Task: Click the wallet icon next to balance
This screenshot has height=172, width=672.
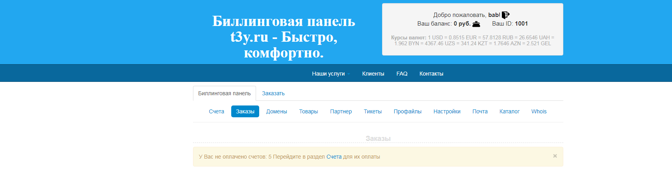Action: click(476, 24)
